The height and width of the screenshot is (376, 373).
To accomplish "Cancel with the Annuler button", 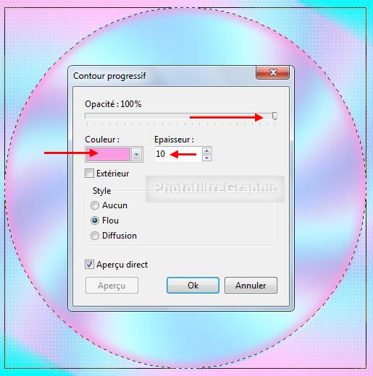I will (251, 286).
